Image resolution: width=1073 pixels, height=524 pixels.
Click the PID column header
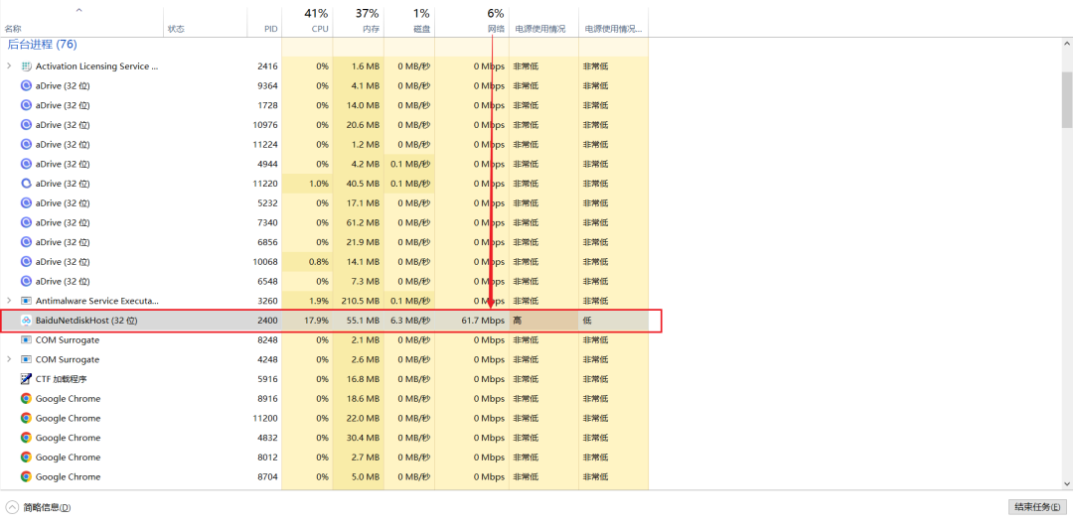(265, 29)
